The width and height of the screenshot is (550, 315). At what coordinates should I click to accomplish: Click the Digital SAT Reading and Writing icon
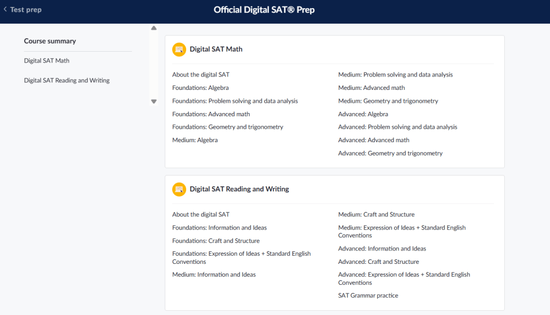coord(179,190)
